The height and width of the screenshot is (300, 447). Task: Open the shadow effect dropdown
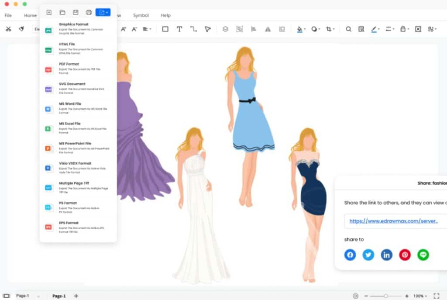pyautogui.click(x=316, y=29)
